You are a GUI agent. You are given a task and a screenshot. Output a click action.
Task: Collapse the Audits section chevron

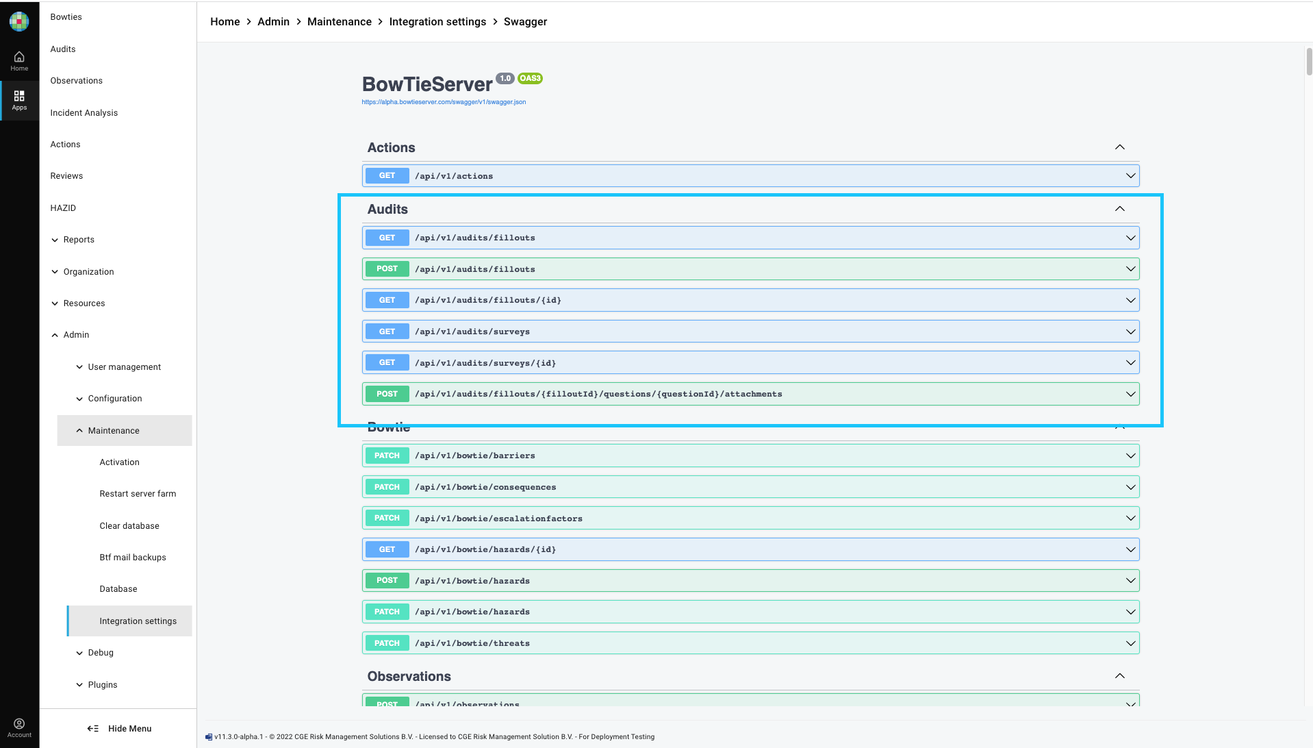click(1119, 209)
